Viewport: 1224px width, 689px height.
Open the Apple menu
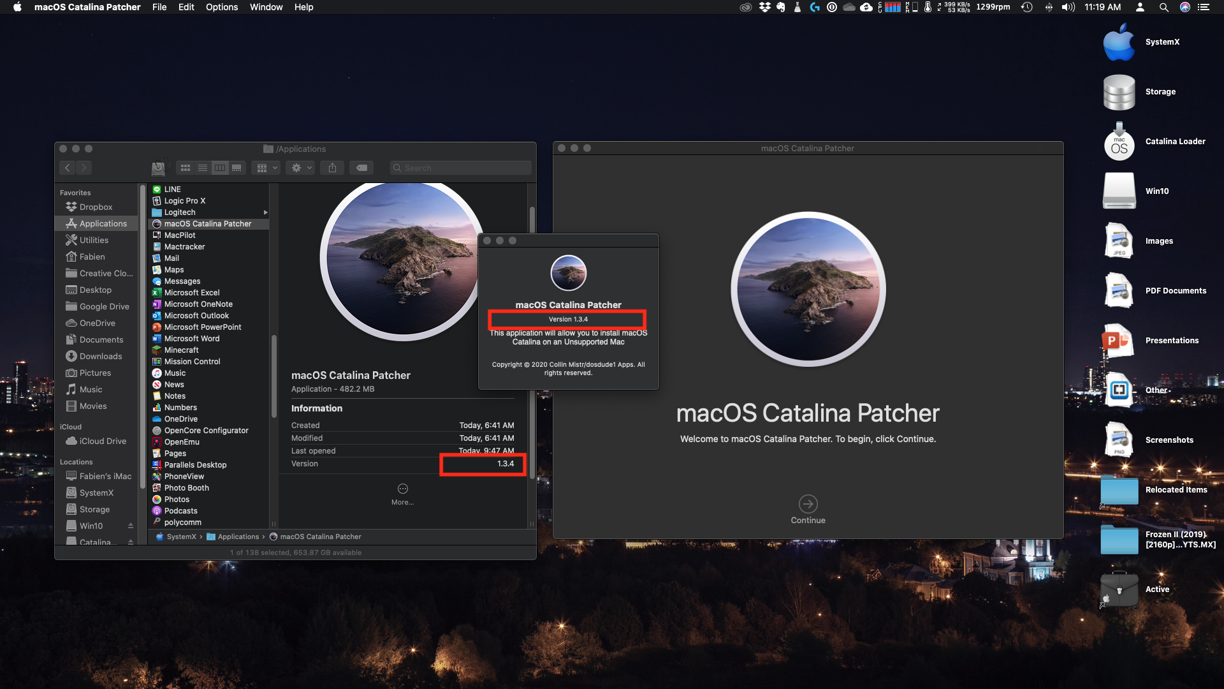click(x=17, y=7)
